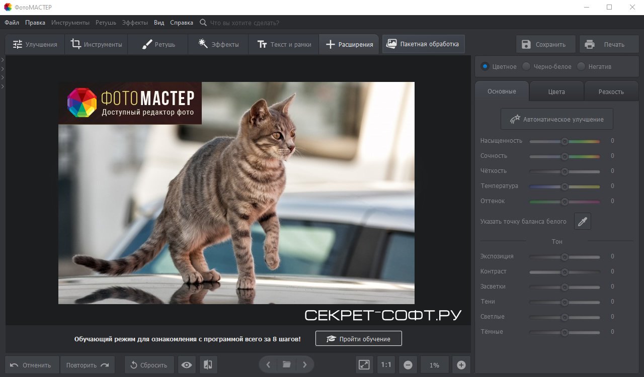The width and height of the screenshot is (644, 377).
Task: Click Автоматическое улучшение button
Action: coord(557,119)
